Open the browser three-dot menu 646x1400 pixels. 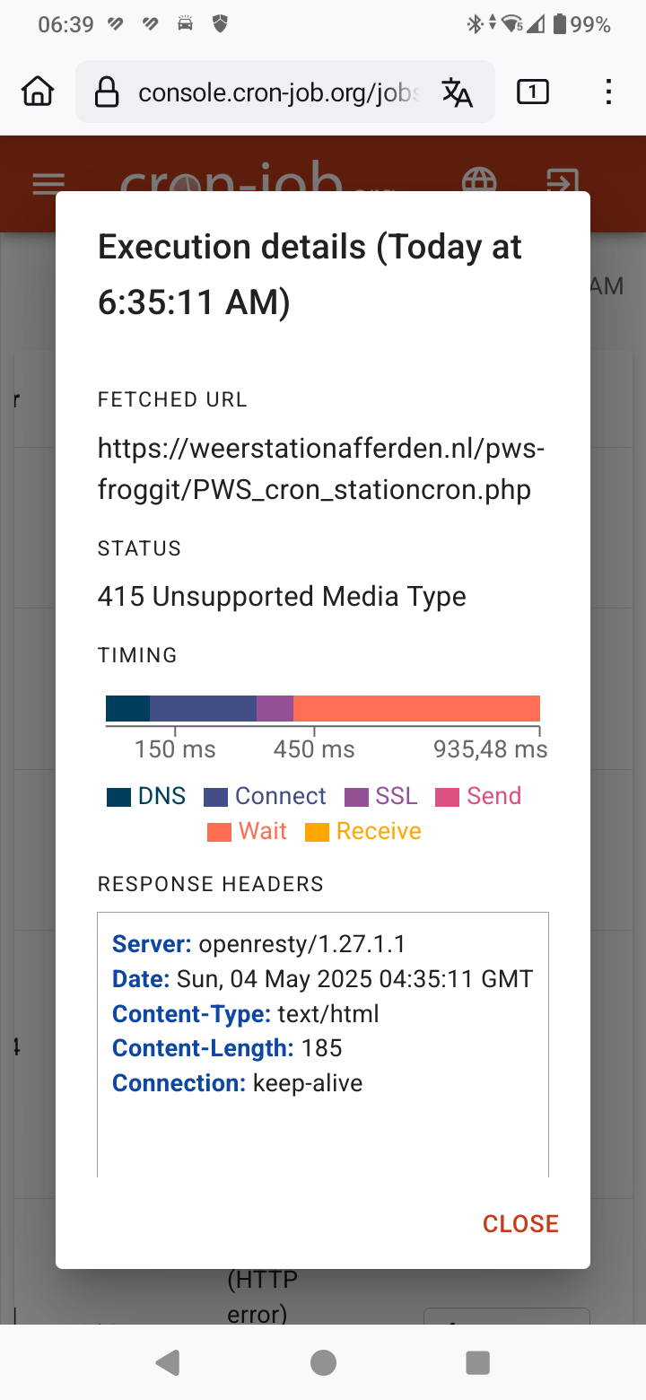tap(608, 92)
